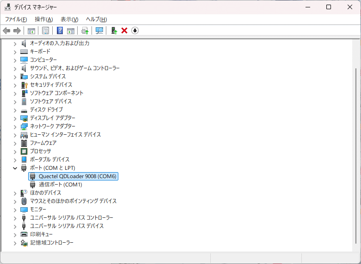The height and width of the screenshot is (264, 361).
Task: Expand the ほかのデバイス category
Action: click(x=15, y=193)
